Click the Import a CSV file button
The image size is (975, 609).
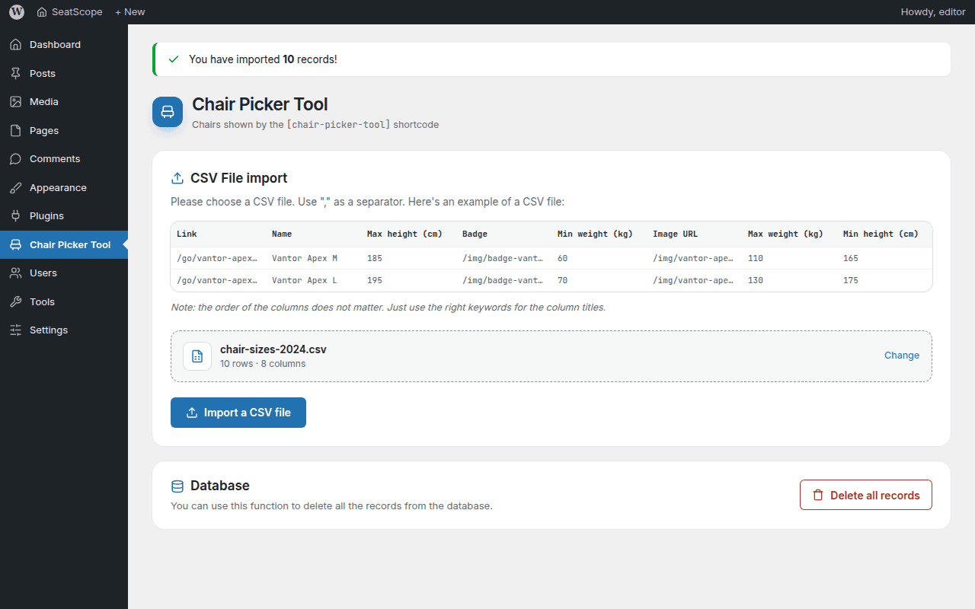point(238,413)
